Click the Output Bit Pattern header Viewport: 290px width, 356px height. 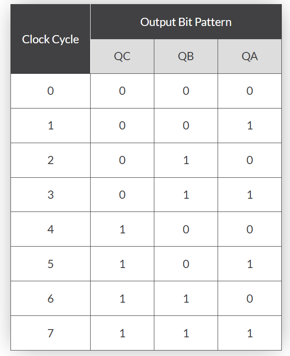(x=186, y=22)
